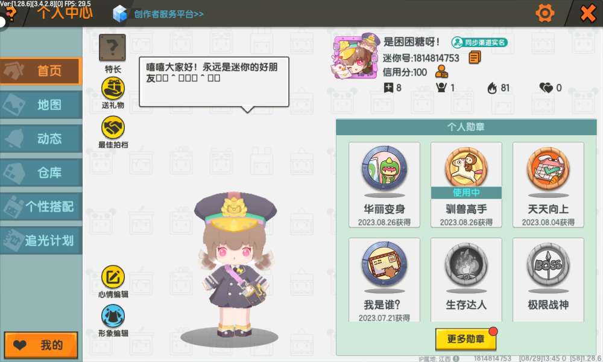
Task: Click the 我的 button
Action: [x=41, y=345]
